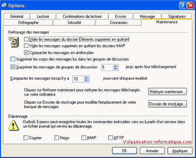Uncheck Supprimer les messages de groupes de discussion

13,67
